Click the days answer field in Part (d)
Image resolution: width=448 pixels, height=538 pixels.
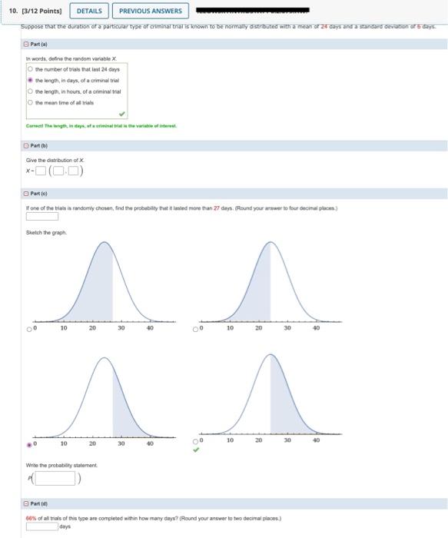(42, 526)
